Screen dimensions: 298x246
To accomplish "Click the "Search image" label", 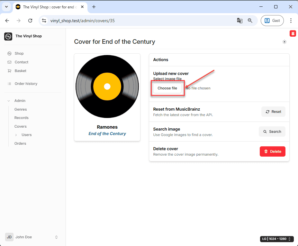I will [167, 129].
